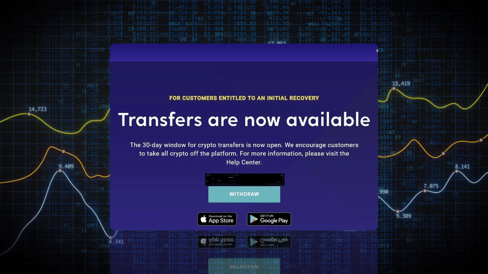Click the reflected App Store icon below
The image size is (488, 274).
[x=217, y=241]
